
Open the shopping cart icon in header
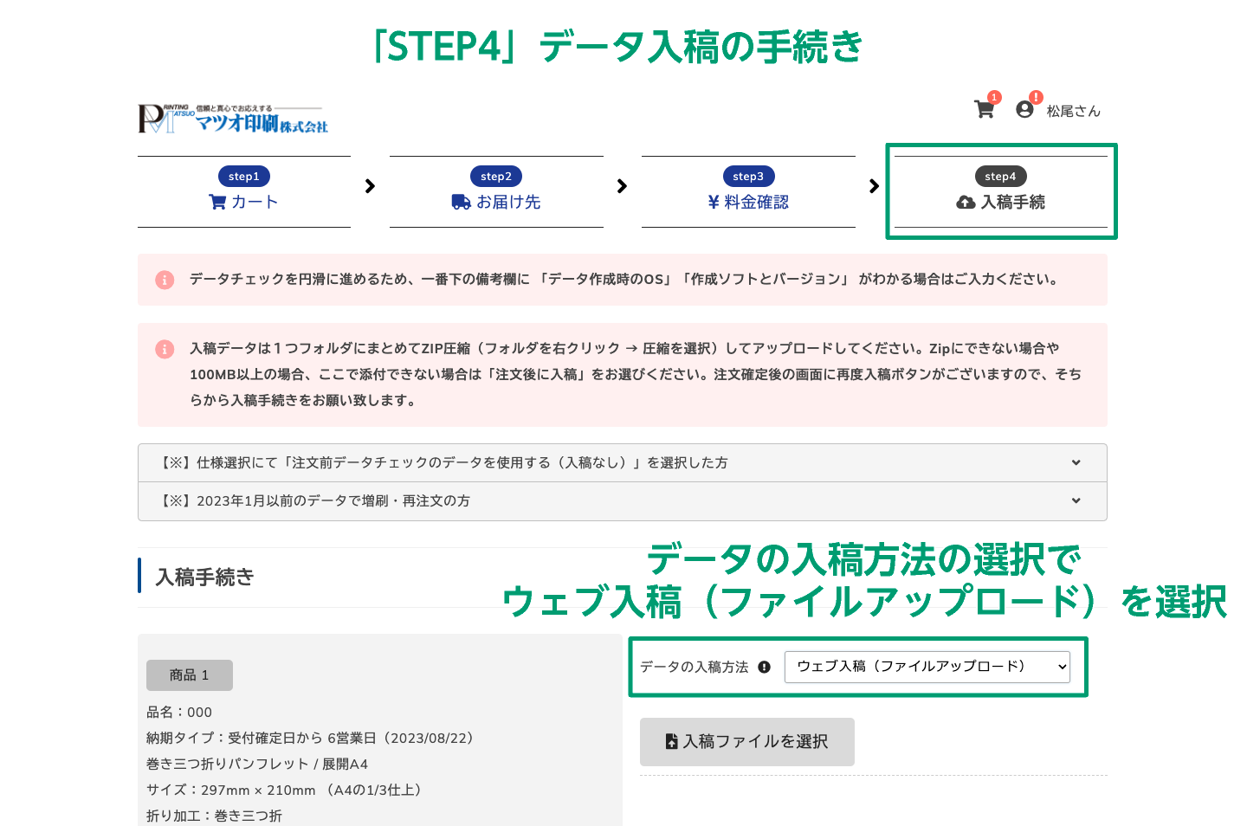coord(984,109)
